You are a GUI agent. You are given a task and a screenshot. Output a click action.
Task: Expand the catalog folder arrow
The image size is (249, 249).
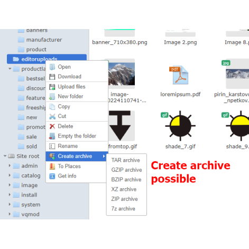10,176
